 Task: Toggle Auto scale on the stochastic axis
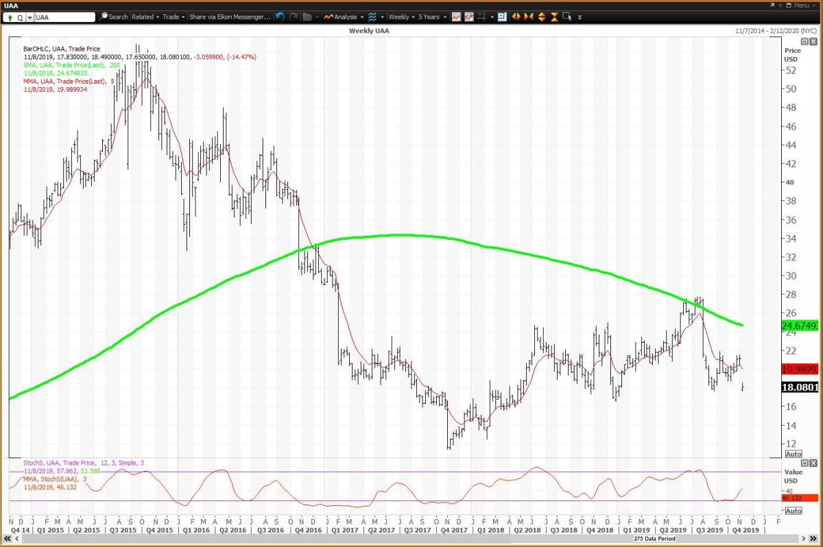(x=793, y=511)
